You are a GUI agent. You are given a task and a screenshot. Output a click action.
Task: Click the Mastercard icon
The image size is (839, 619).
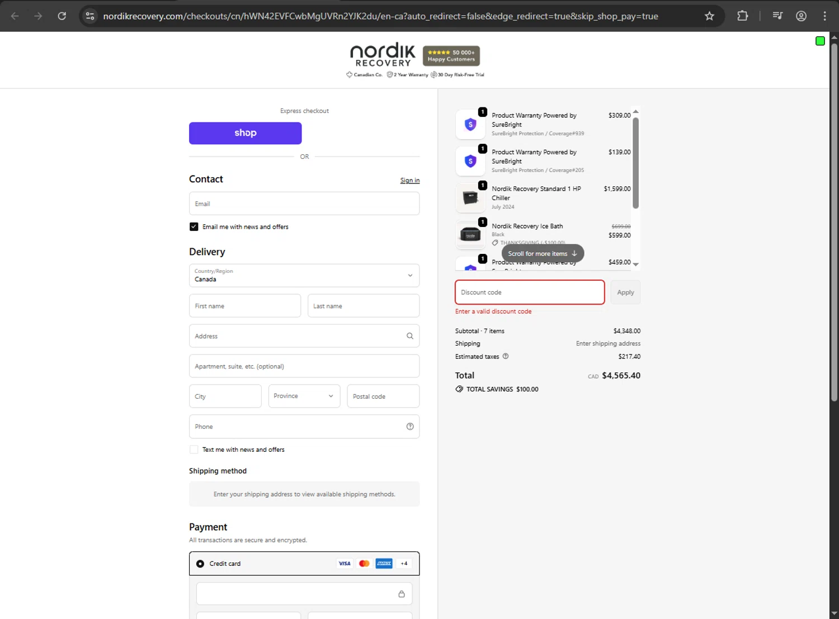[x=364, y=564]
